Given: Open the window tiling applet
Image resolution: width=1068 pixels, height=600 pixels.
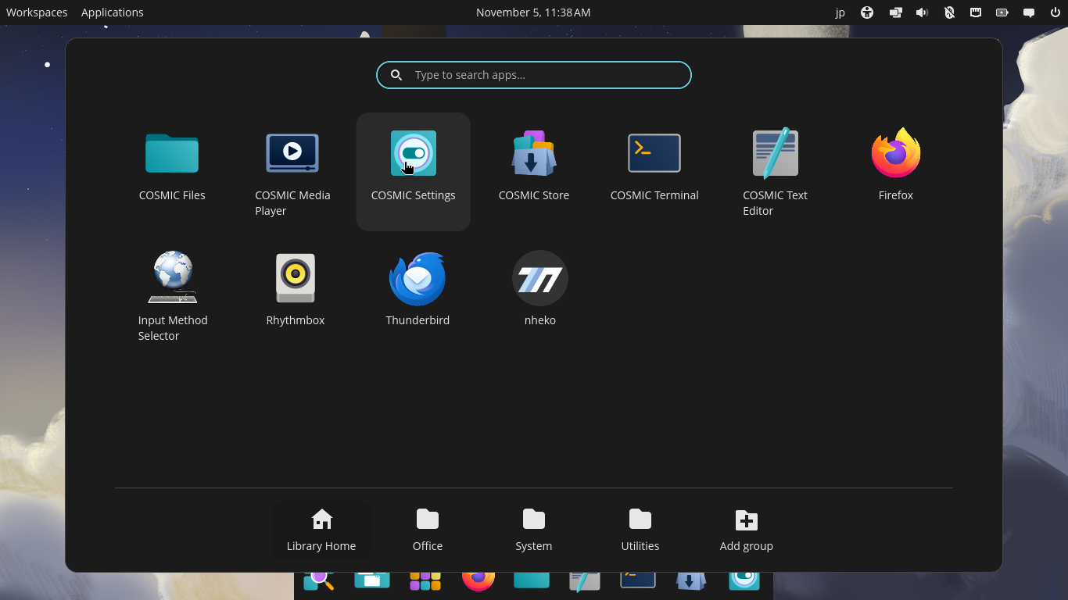Looking at the screenshot, I should (895, 12).
